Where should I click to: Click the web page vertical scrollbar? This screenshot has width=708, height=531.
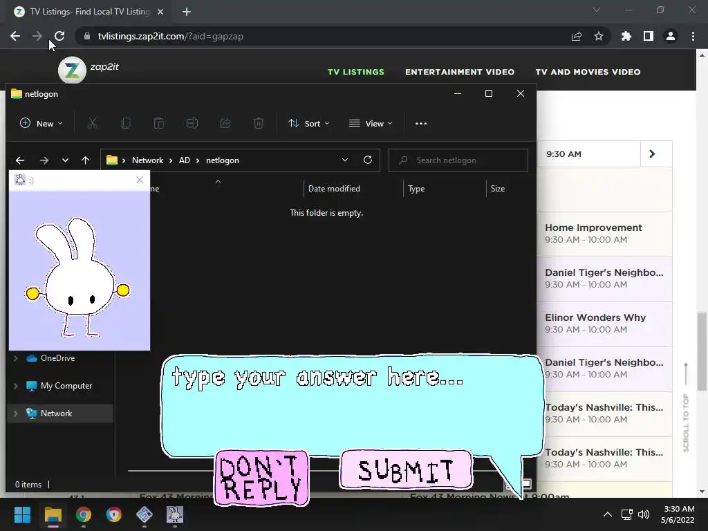tap(702, 351)
